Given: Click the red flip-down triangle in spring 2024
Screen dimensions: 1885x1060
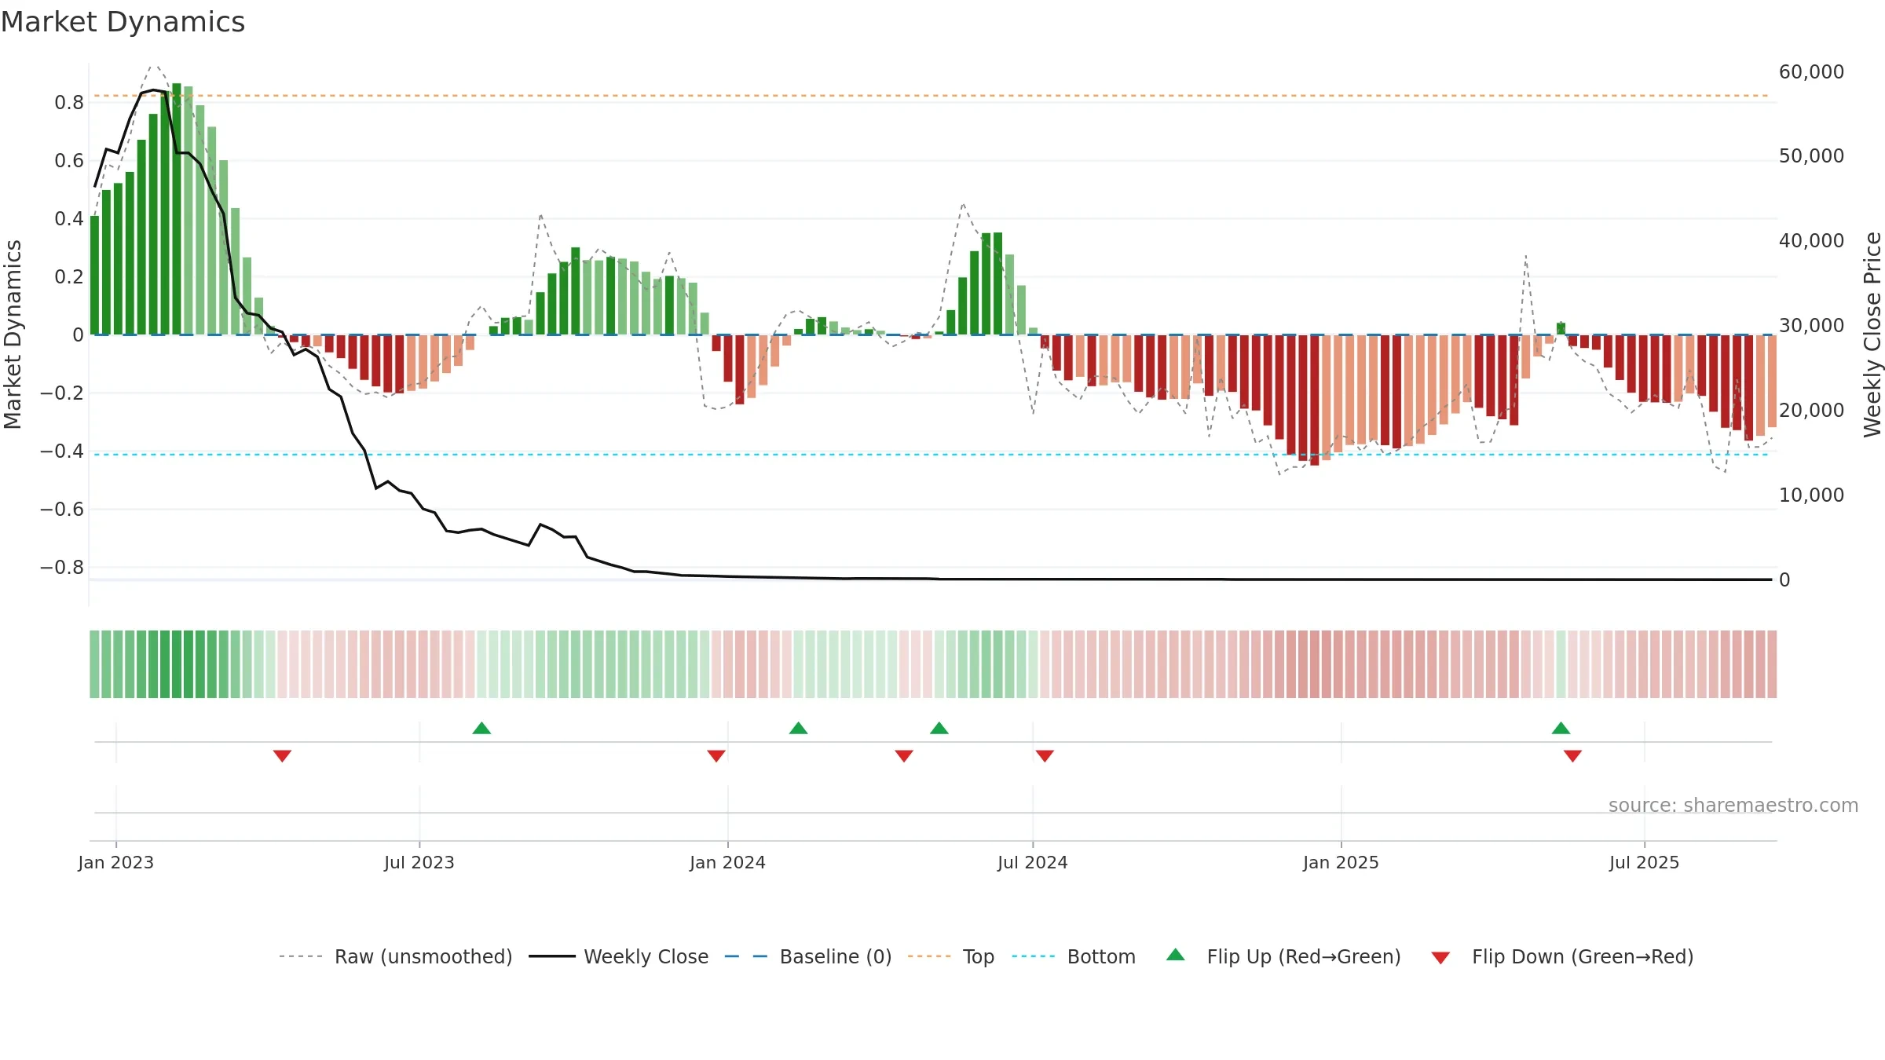Looking at the screenshot, I should pyautogui.click(x=904, y=756).
